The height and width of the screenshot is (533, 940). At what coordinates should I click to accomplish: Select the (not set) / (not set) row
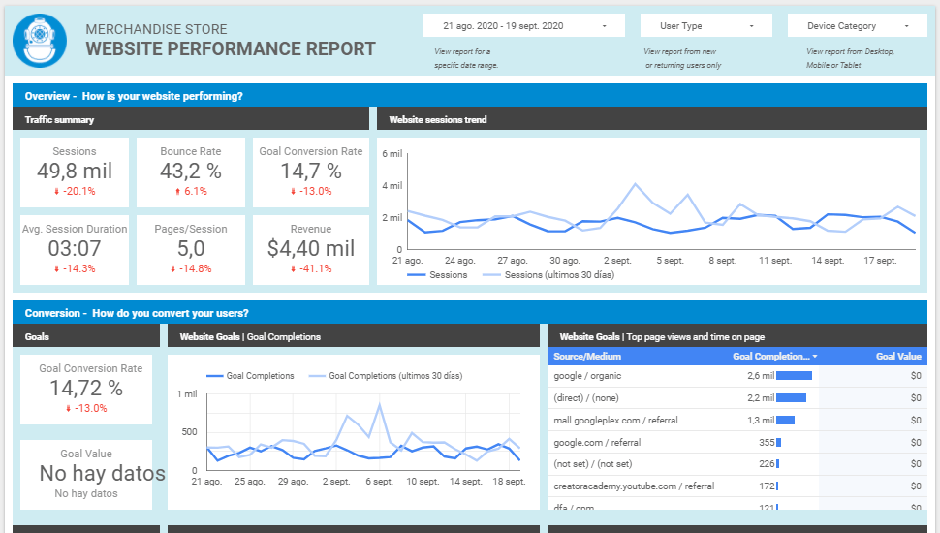[x=736, y=464]
